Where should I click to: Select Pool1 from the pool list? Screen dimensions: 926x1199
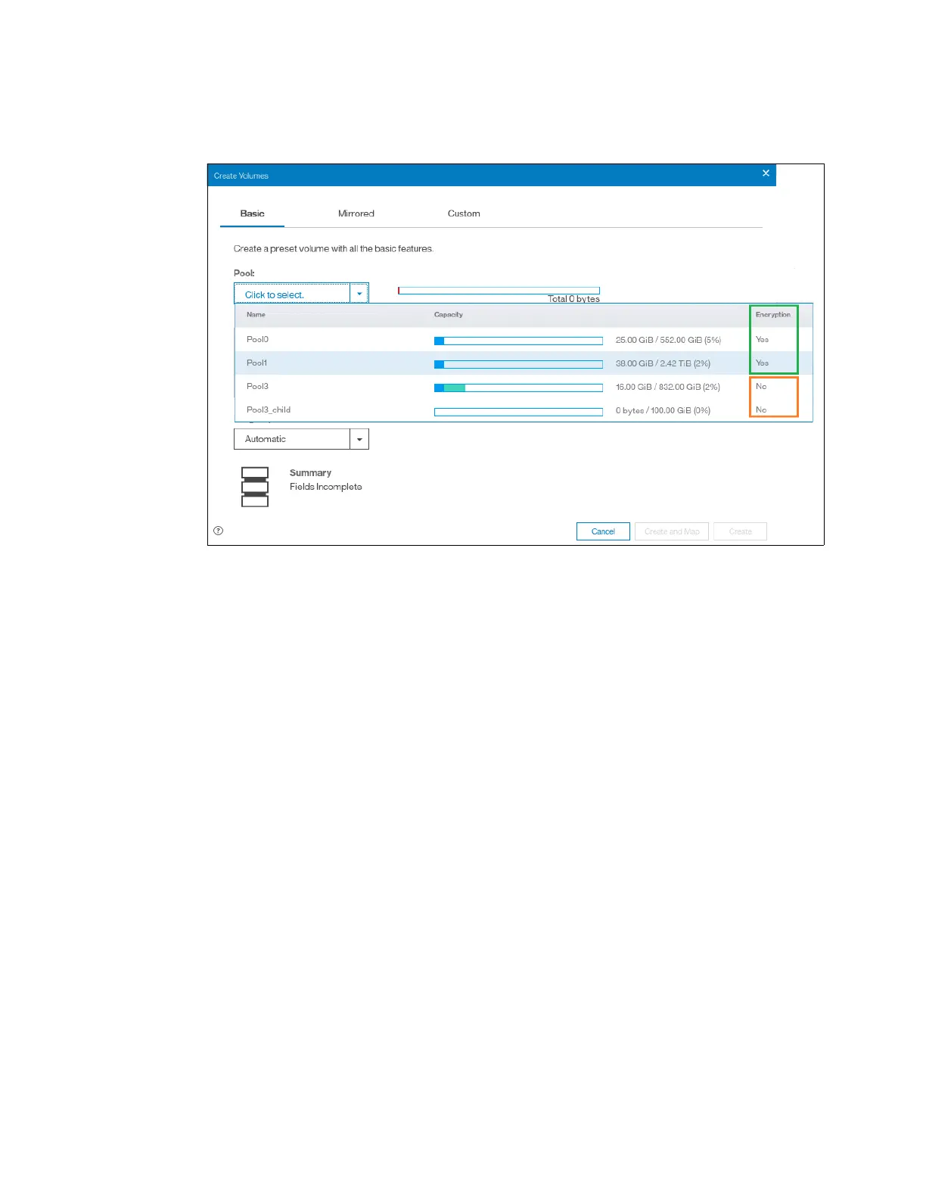524,363
